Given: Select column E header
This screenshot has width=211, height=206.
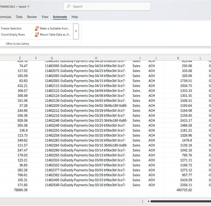Looking at the screenshot, I should click(20, 58).
